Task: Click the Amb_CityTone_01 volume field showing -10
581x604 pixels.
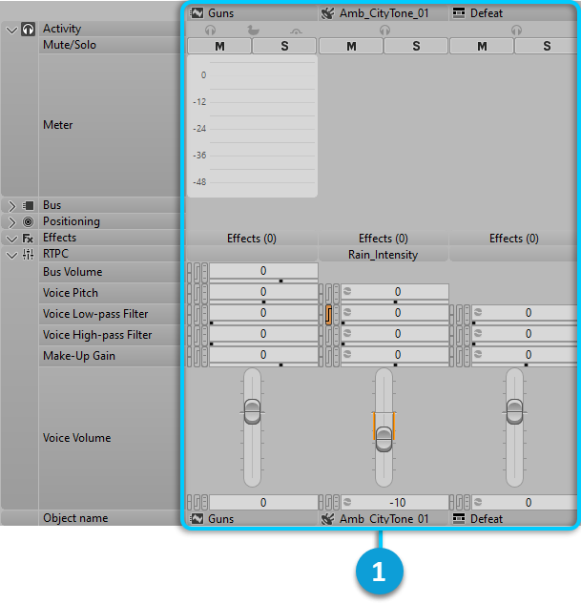Action: (397, 502)
